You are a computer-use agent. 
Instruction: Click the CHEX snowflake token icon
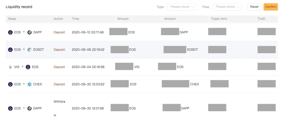[x=29, y=84]
